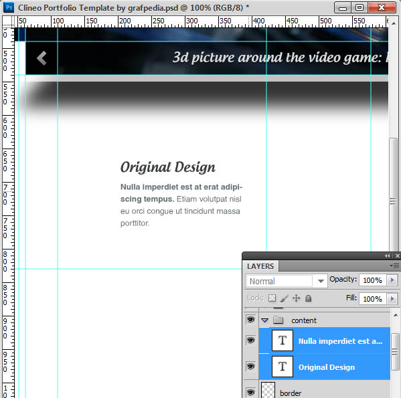The height and width of the screenshot is (398, 401).
Task: Close the Layers panel
Action: click(x=398, y=256)
